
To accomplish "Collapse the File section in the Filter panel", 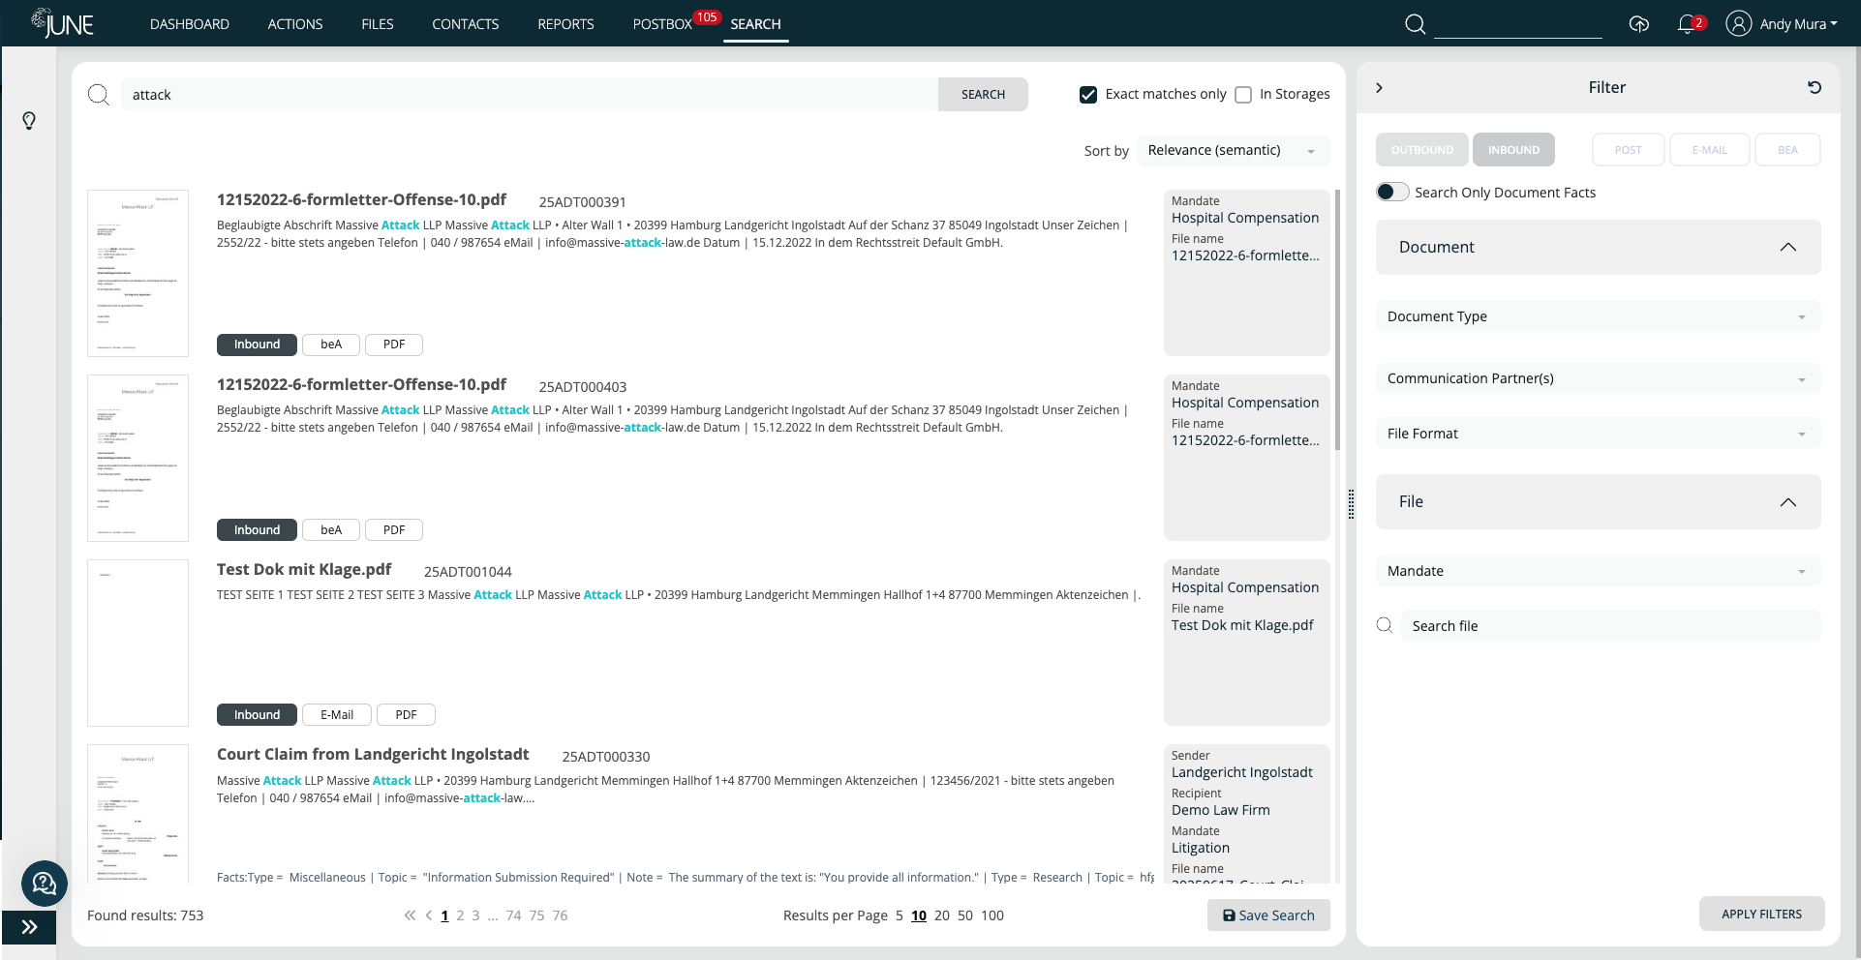I will (x=1788, y=501).
